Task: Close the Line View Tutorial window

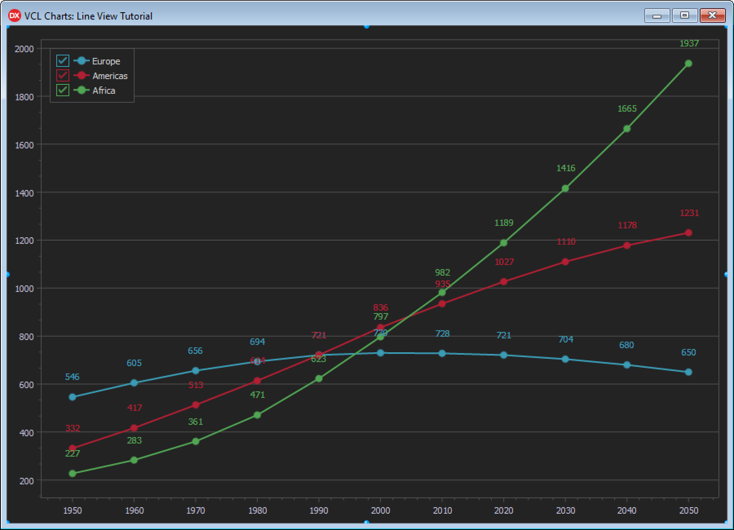Action: pos(712,16)
